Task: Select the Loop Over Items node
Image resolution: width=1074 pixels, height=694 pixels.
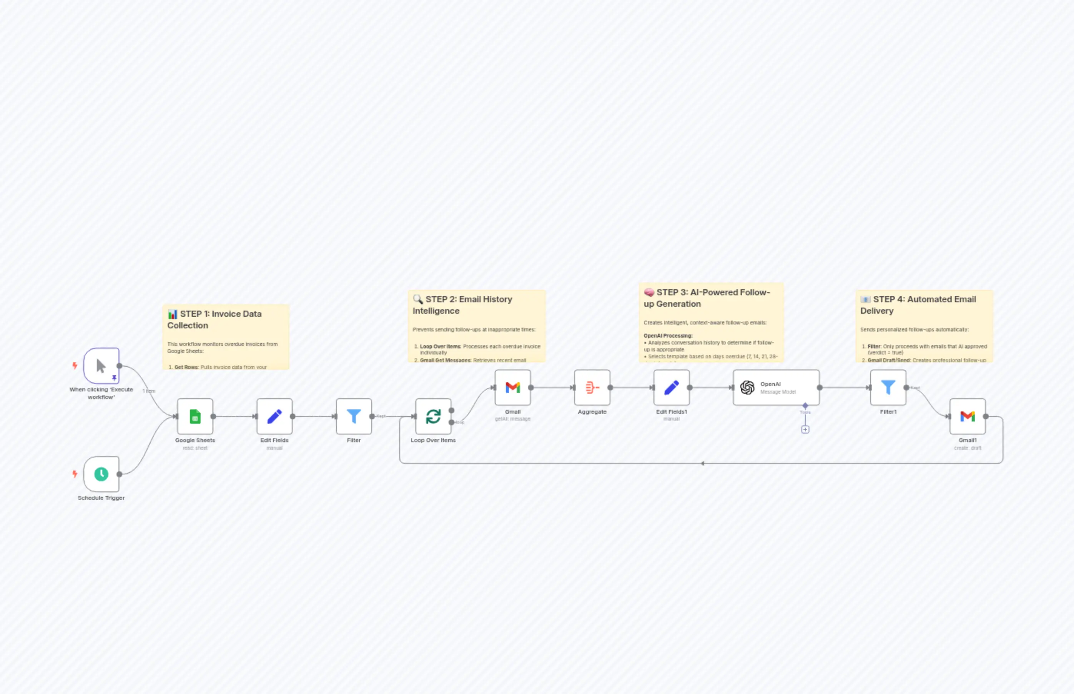Action: pyautogui.click(x=433, y=417)
